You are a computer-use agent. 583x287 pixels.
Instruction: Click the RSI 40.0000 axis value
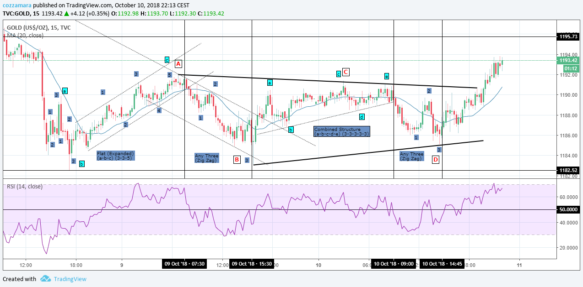pyautogui.click(x=568, y=223)
